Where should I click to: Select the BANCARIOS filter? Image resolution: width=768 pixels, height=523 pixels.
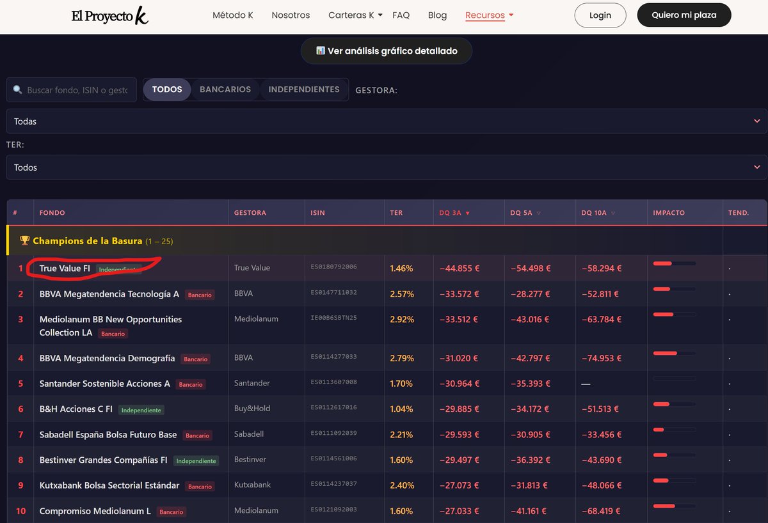[x=225, y=90]
